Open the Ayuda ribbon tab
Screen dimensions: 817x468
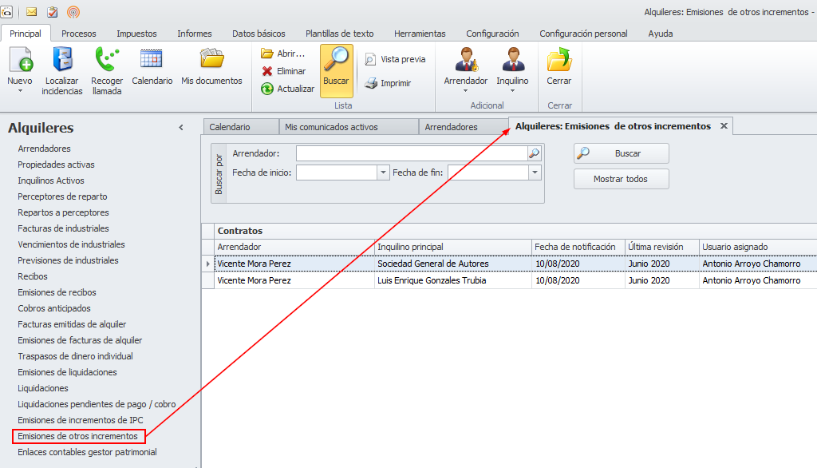click(660, 34)
